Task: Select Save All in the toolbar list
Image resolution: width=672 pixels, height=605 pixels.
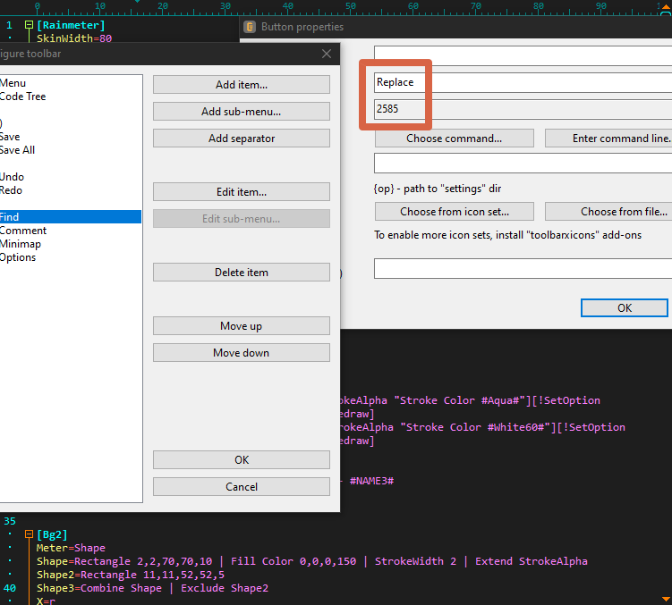Action: 18,150
